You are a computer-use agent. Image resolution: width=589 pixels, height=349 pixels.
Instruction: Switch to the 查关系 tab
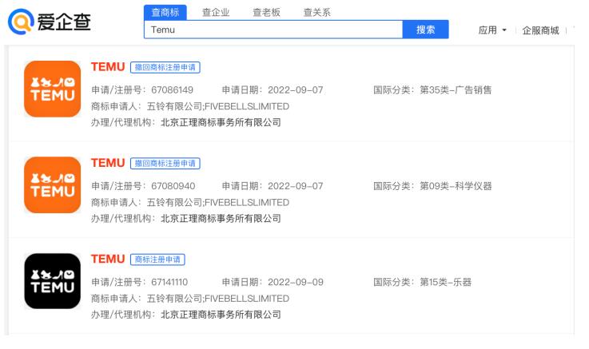click(x=317, y=12)
